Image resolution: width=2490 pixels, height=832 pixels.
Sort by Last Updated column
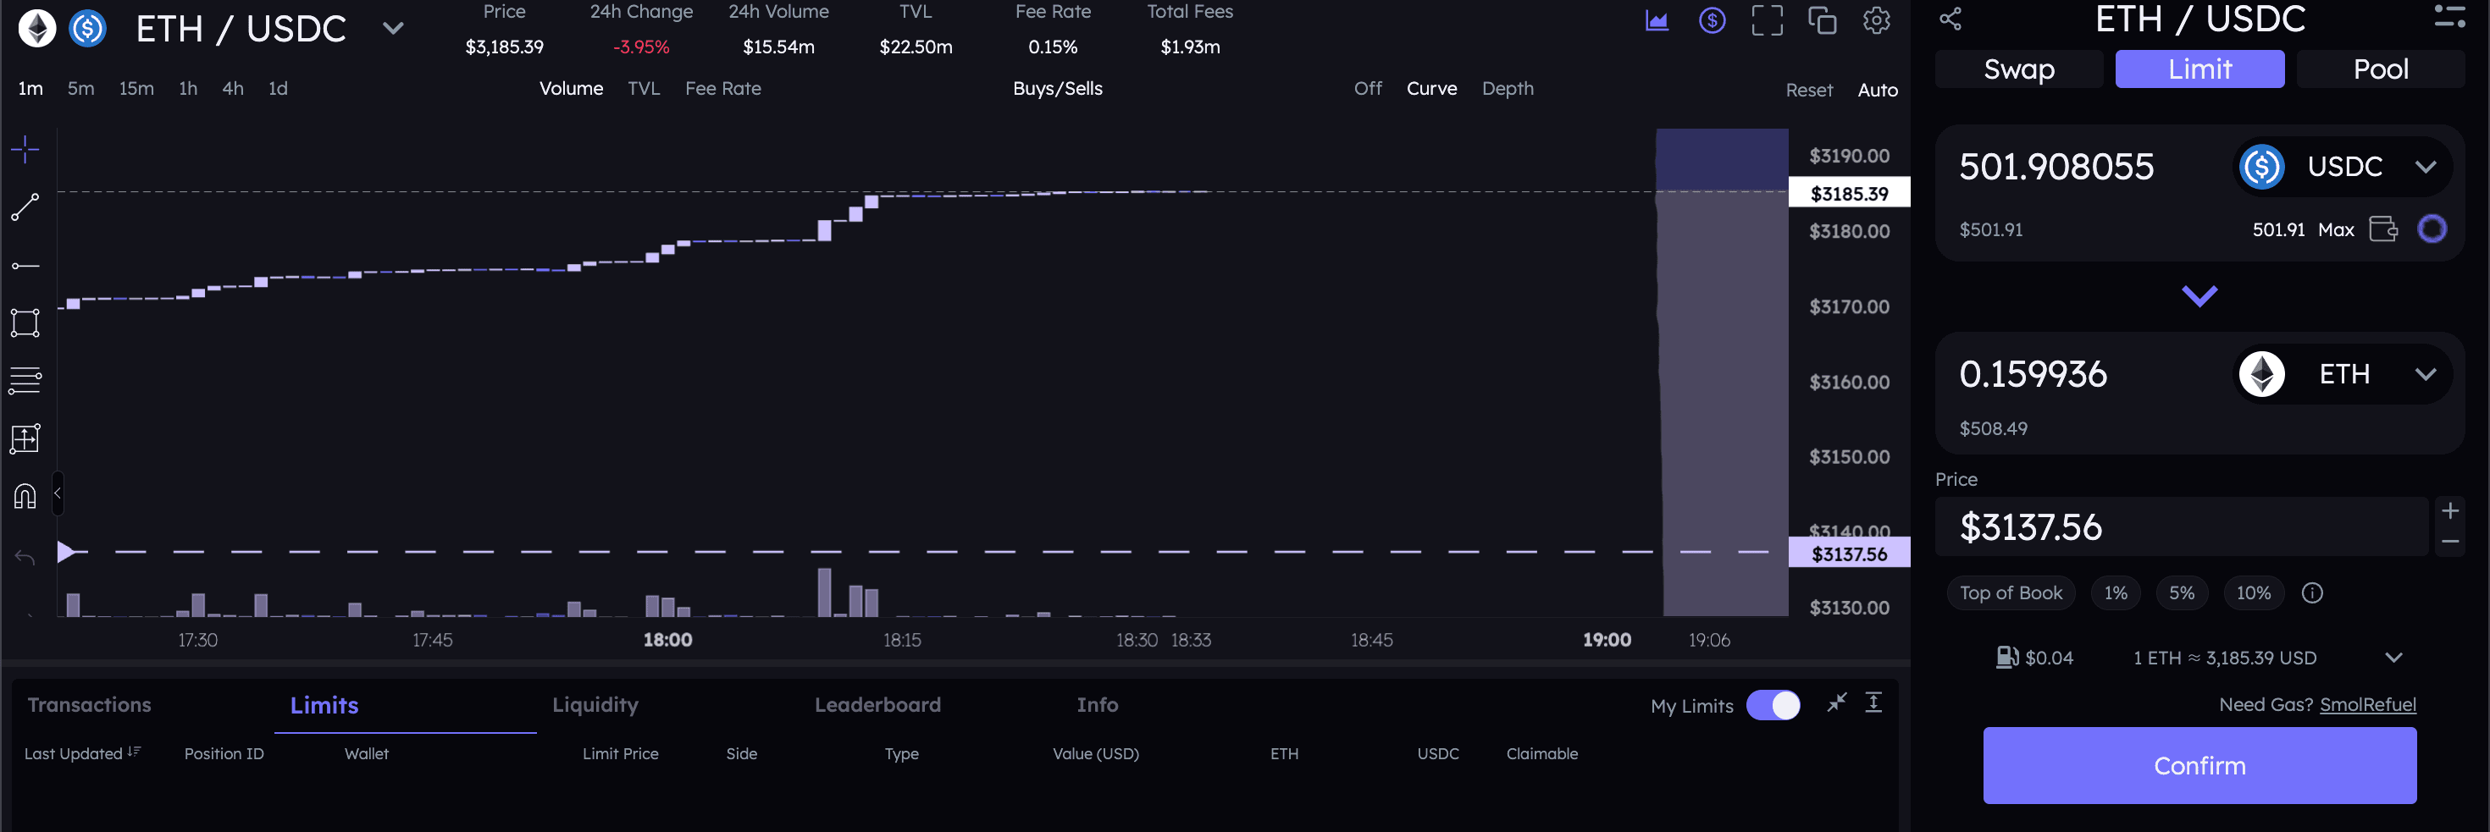pyautogui.click(x=82, y=752)
